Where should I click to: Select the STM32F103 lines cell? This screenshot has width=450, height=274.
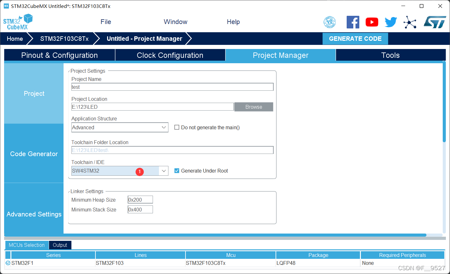coord(140,263)
